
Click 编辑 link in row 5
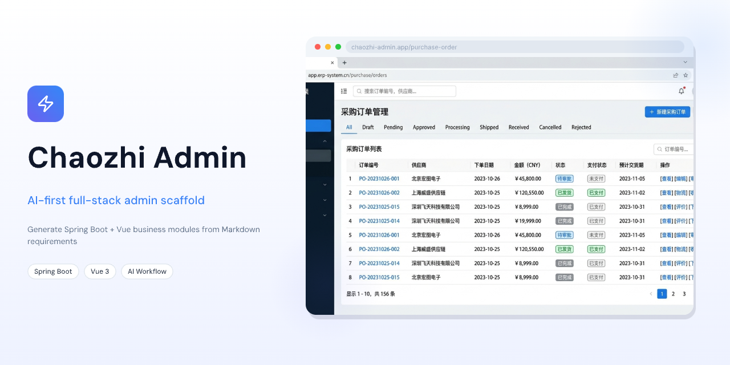tap(681, 235)
